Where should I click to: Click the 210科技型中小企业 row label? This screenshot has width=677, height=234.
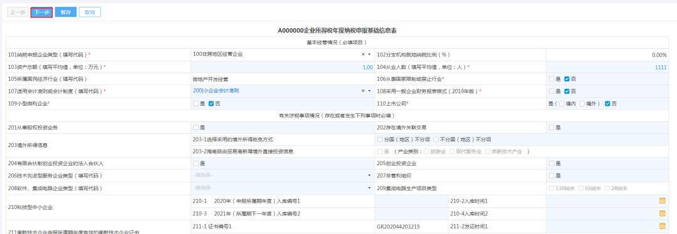coord(30,207)
